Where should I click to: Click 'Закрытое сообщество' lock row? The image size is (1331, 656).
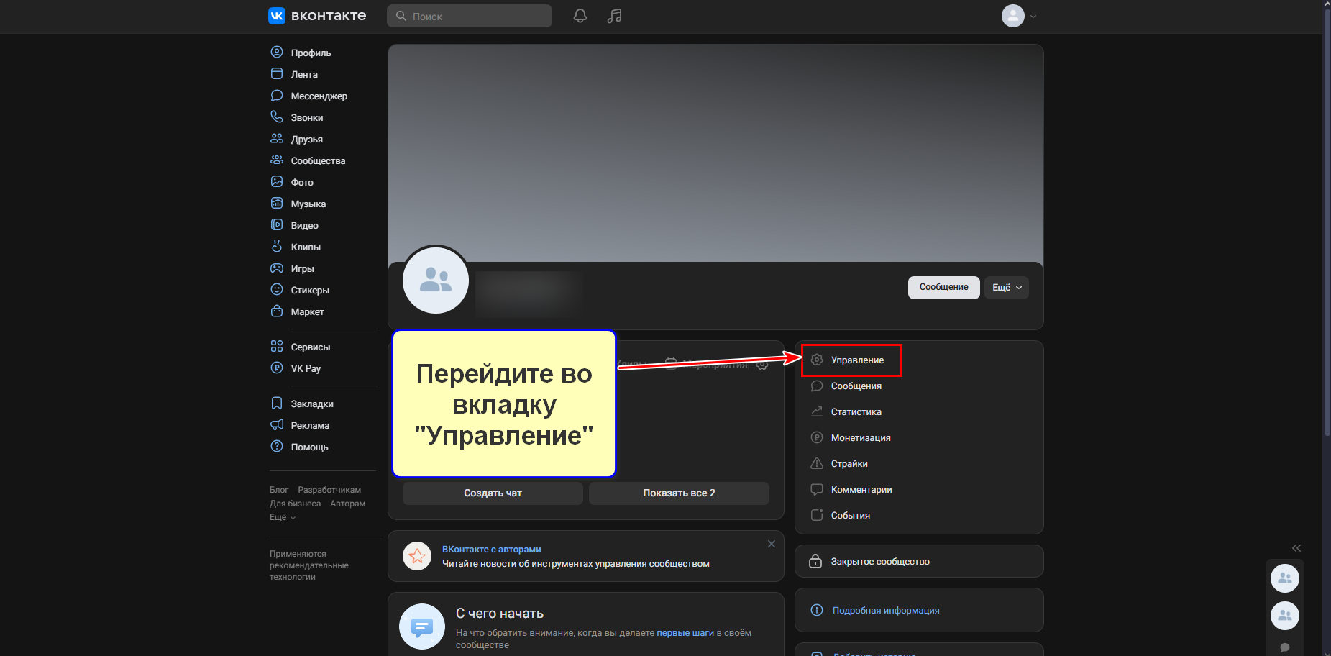[919, 561]
